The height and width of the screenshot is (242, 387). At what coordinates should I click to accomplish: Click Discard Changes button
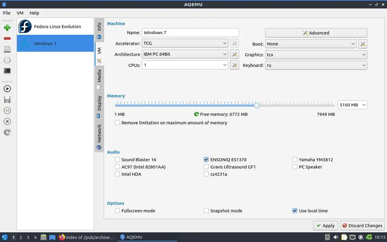(x=363, y=226)
